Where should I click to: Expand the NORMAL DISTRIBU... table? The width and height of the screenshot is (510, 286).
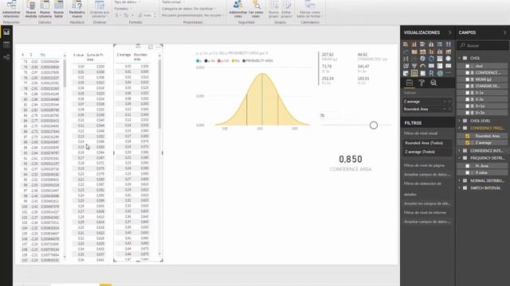click(x=460, y=180)
